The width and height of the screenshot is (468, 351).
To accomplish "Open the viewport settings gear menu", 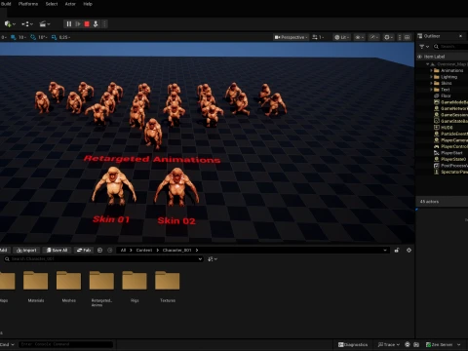I will [388, 37].
